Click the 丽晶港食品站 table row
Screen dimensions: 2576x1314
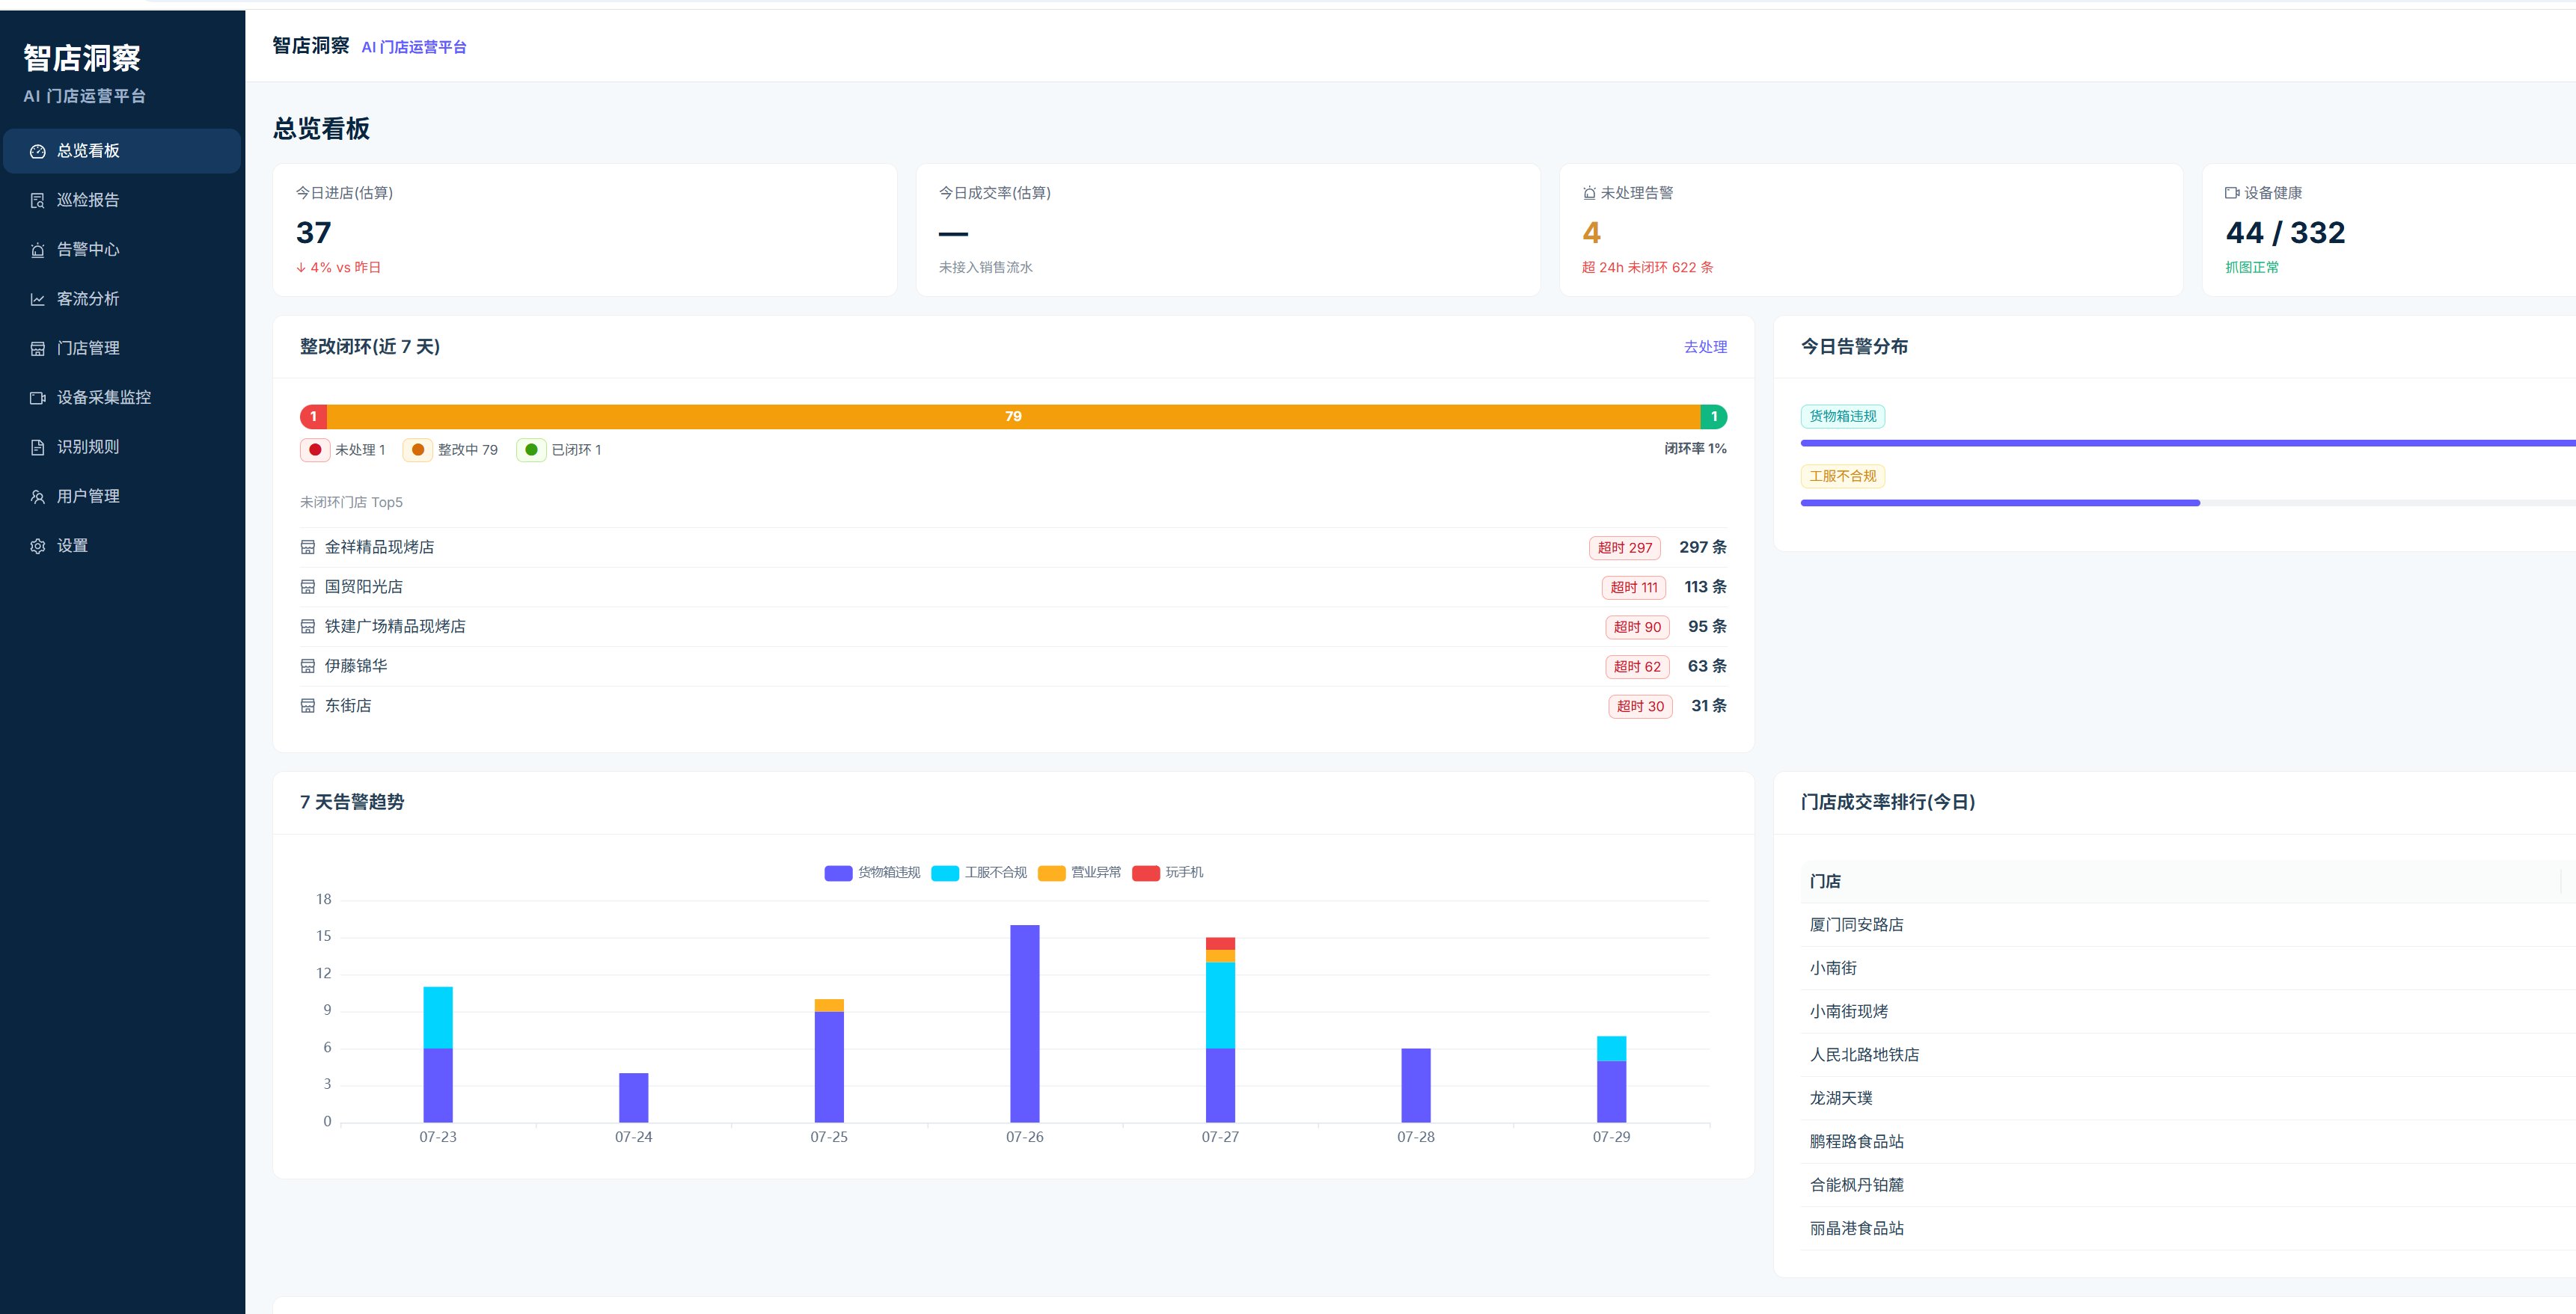2188,1229
